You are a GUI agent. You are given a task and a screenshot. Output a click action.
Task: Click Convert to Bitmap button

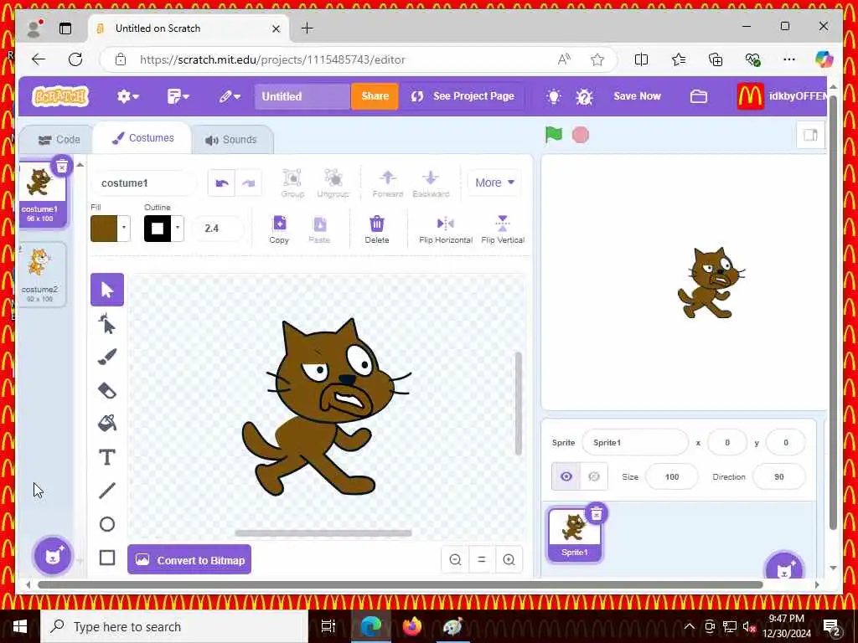click(189, 559)
